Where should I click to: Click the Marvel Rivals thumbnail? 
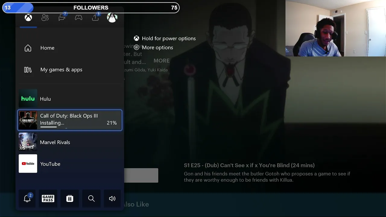click(28, 142)
